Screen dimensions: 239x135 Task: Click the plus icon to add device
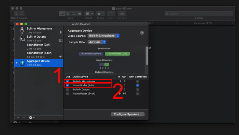(18, 118)
